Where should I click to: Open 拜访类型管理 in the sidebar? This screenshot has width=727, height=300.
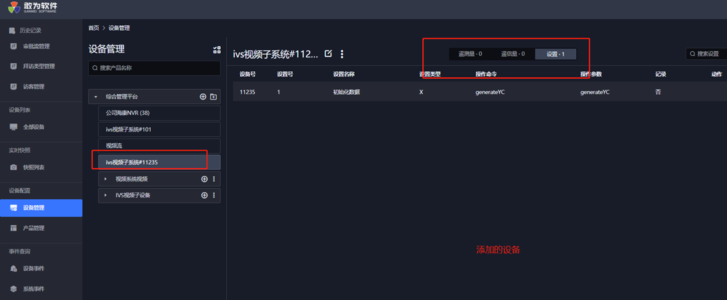click(x=39, y=66)
